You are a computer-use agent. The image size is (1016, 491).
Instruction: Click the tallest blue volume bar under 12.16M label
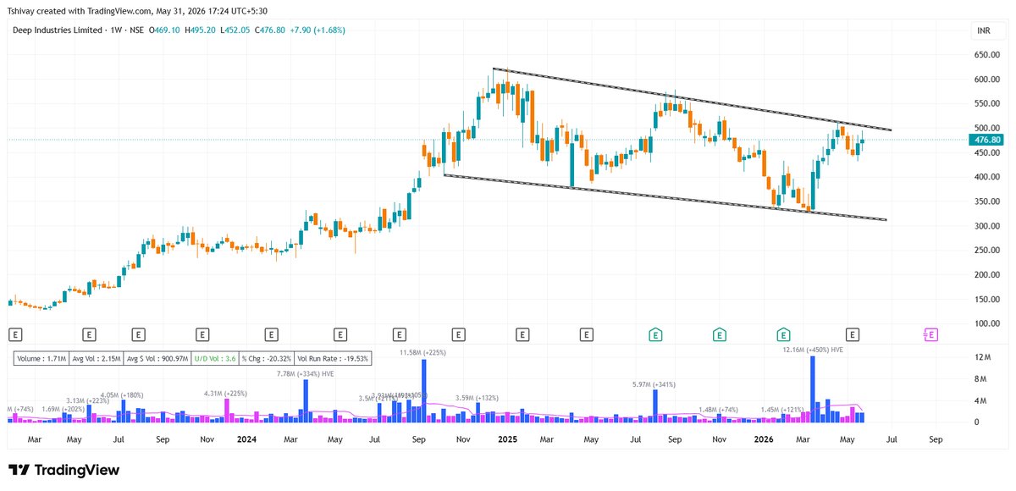[813, 389]
